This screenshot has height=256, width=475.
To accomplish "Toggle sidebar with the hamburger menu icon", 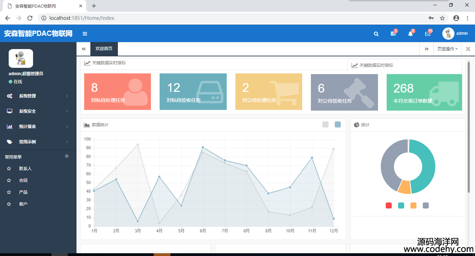I will (85, 34).
